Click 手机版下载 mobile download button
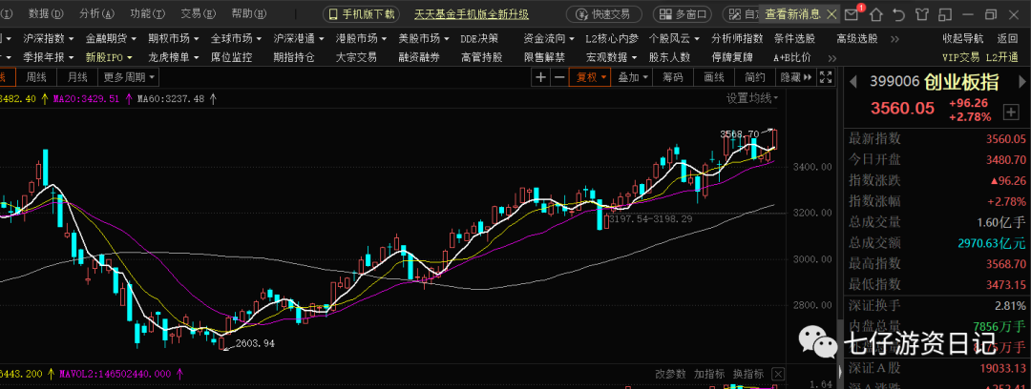This screenshot has height=389, width=1031. [x=363, y=13]
